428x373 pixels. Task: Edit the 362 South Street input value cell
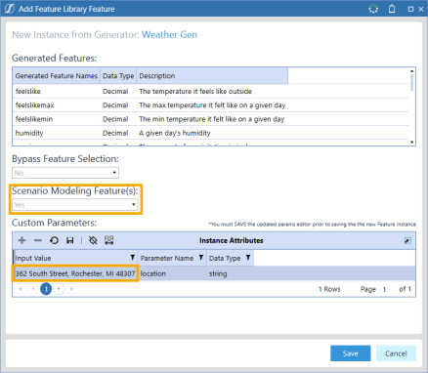[x=75, y=273]
